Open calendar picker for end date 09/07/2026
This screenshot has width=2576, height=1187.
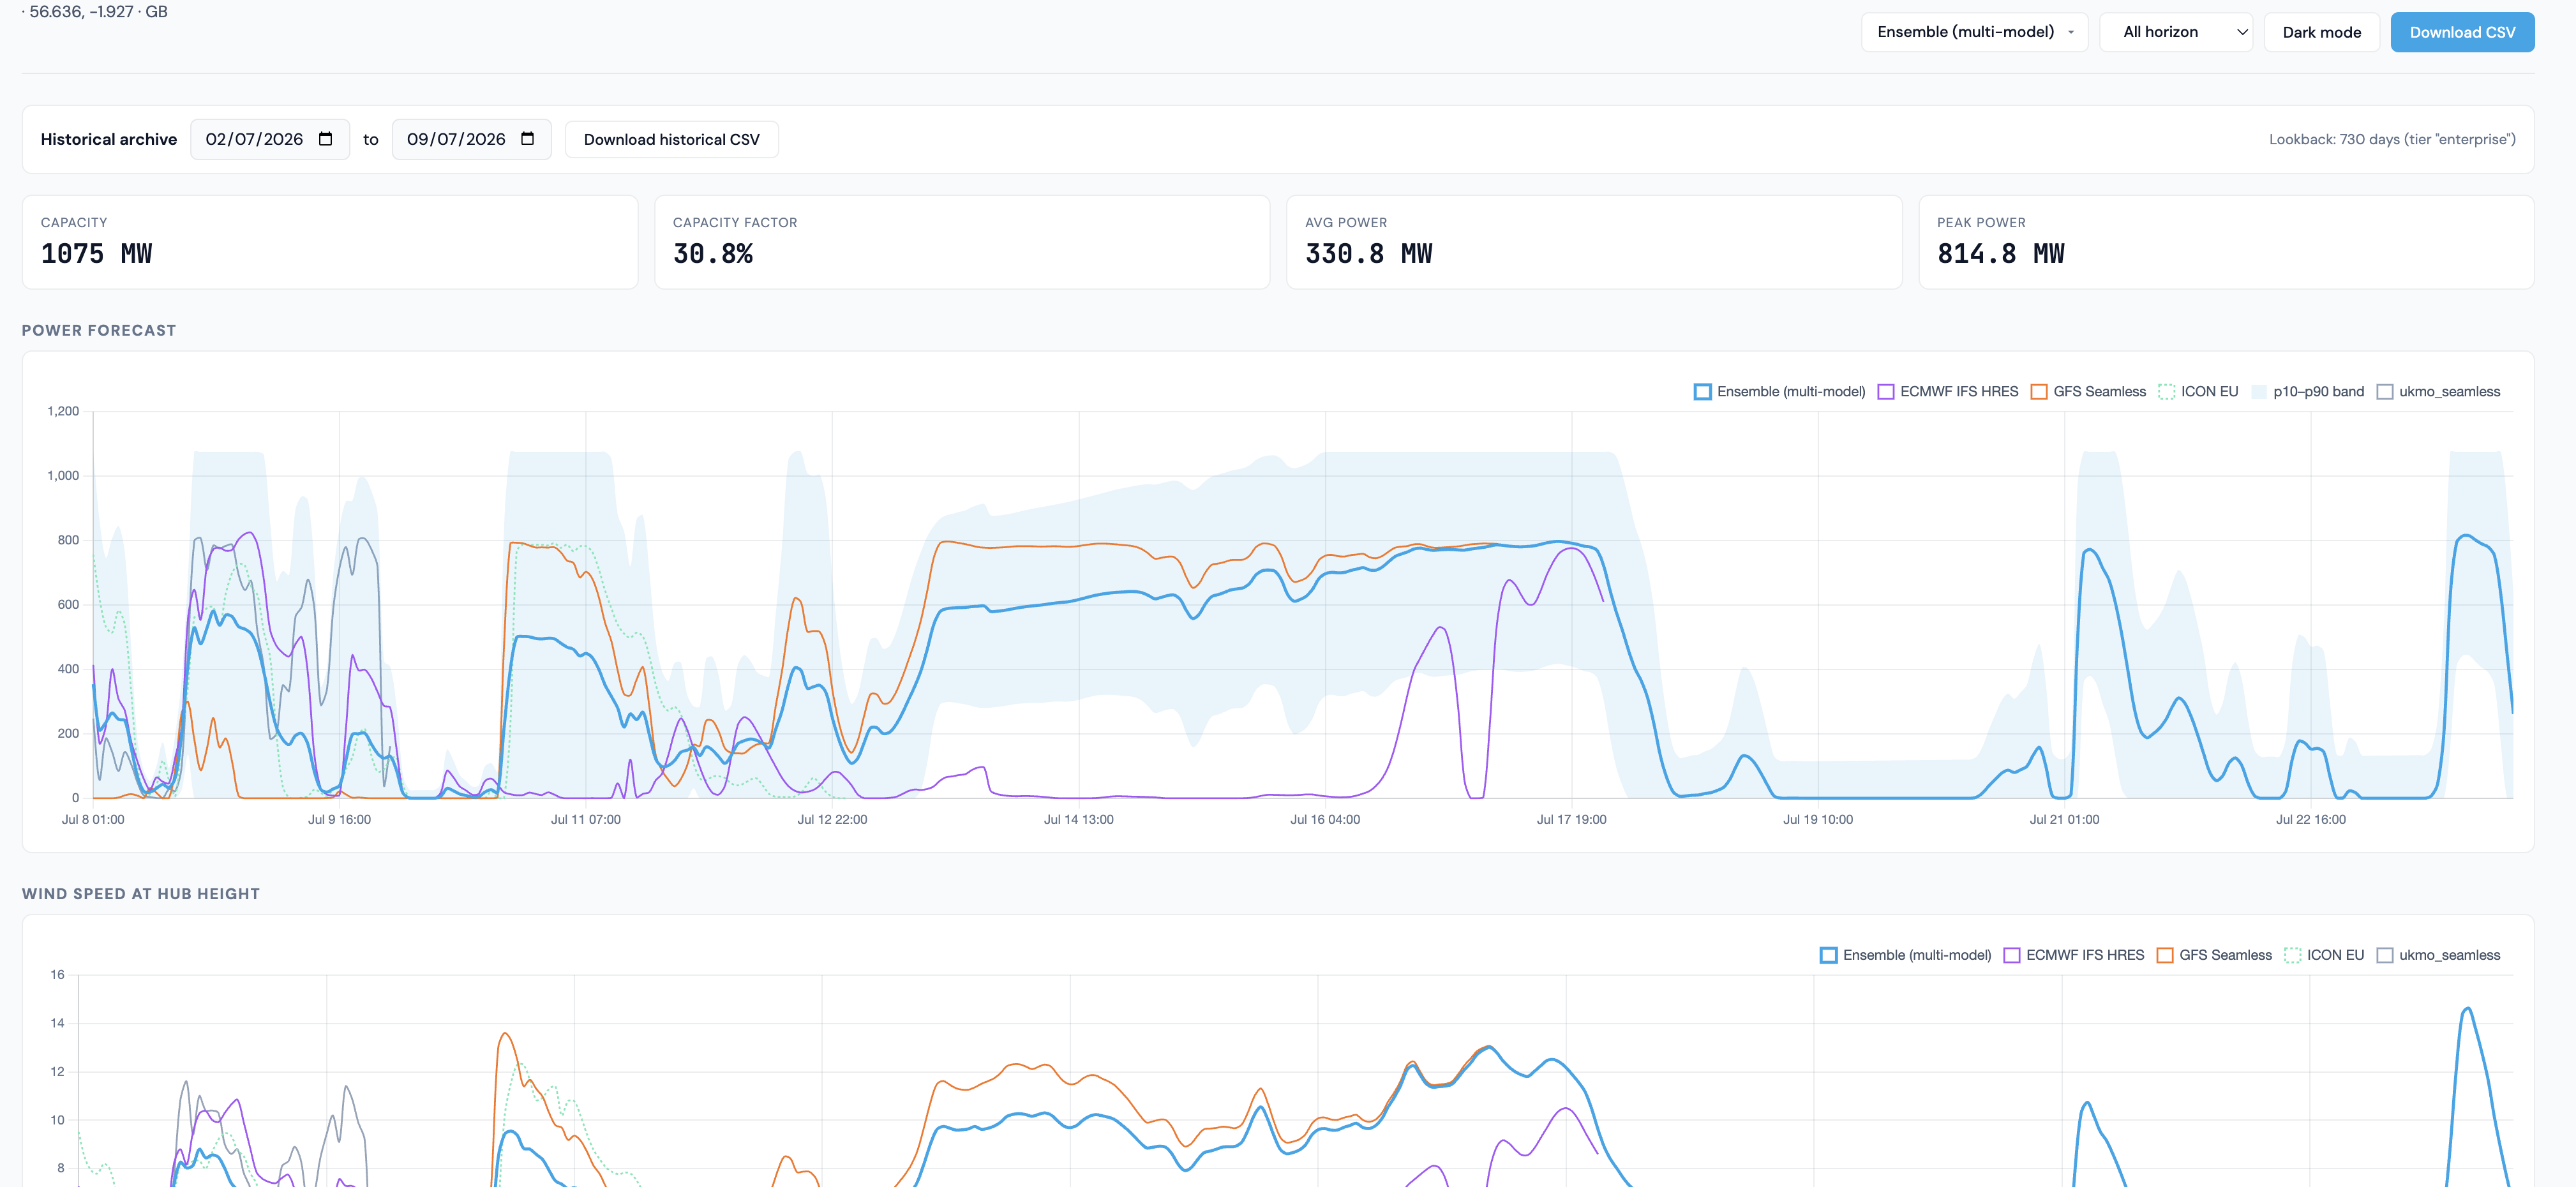click(x=527, y=139)
